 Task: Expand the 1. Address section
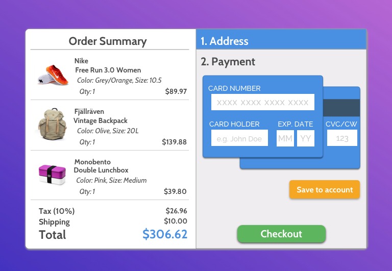pyautogui.click(x=281, y=41)
